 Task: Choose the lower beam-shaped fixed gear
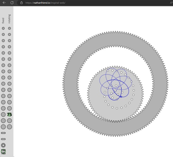(3, 139)
